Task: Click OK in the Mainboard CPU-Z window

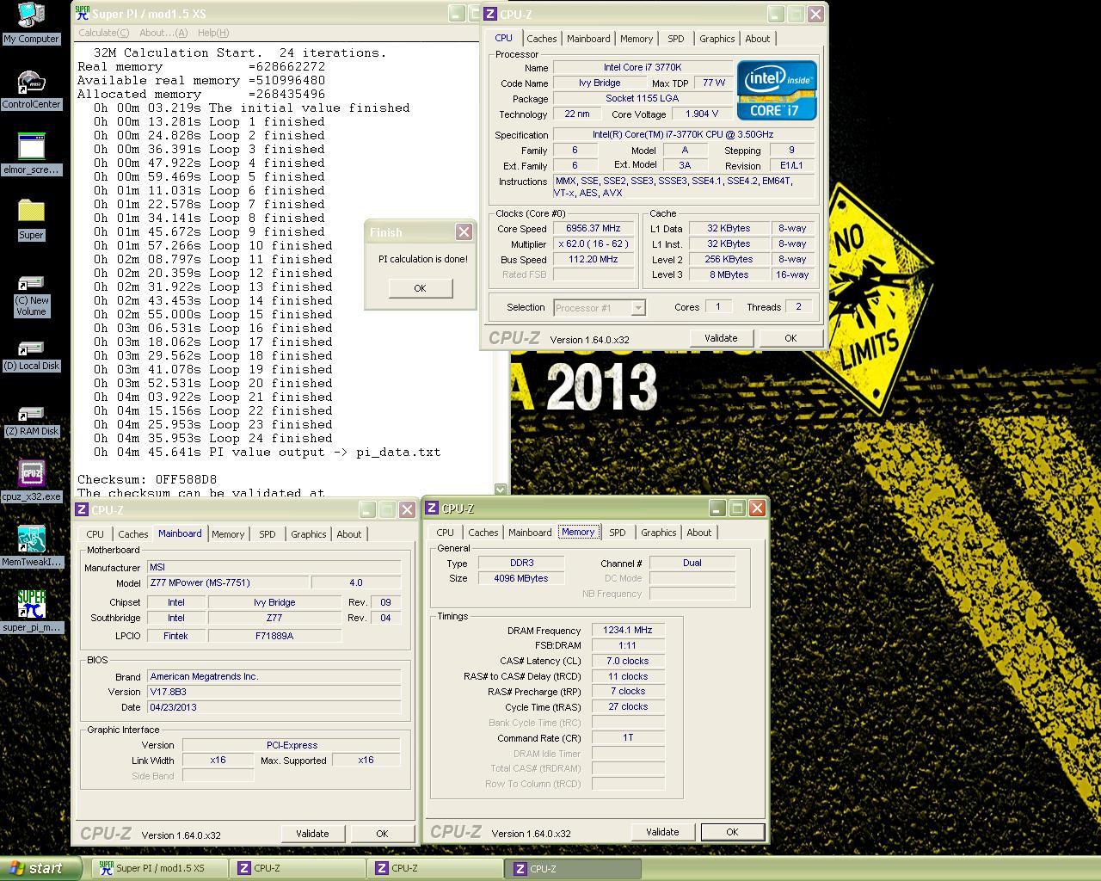Action: (382, 834)
